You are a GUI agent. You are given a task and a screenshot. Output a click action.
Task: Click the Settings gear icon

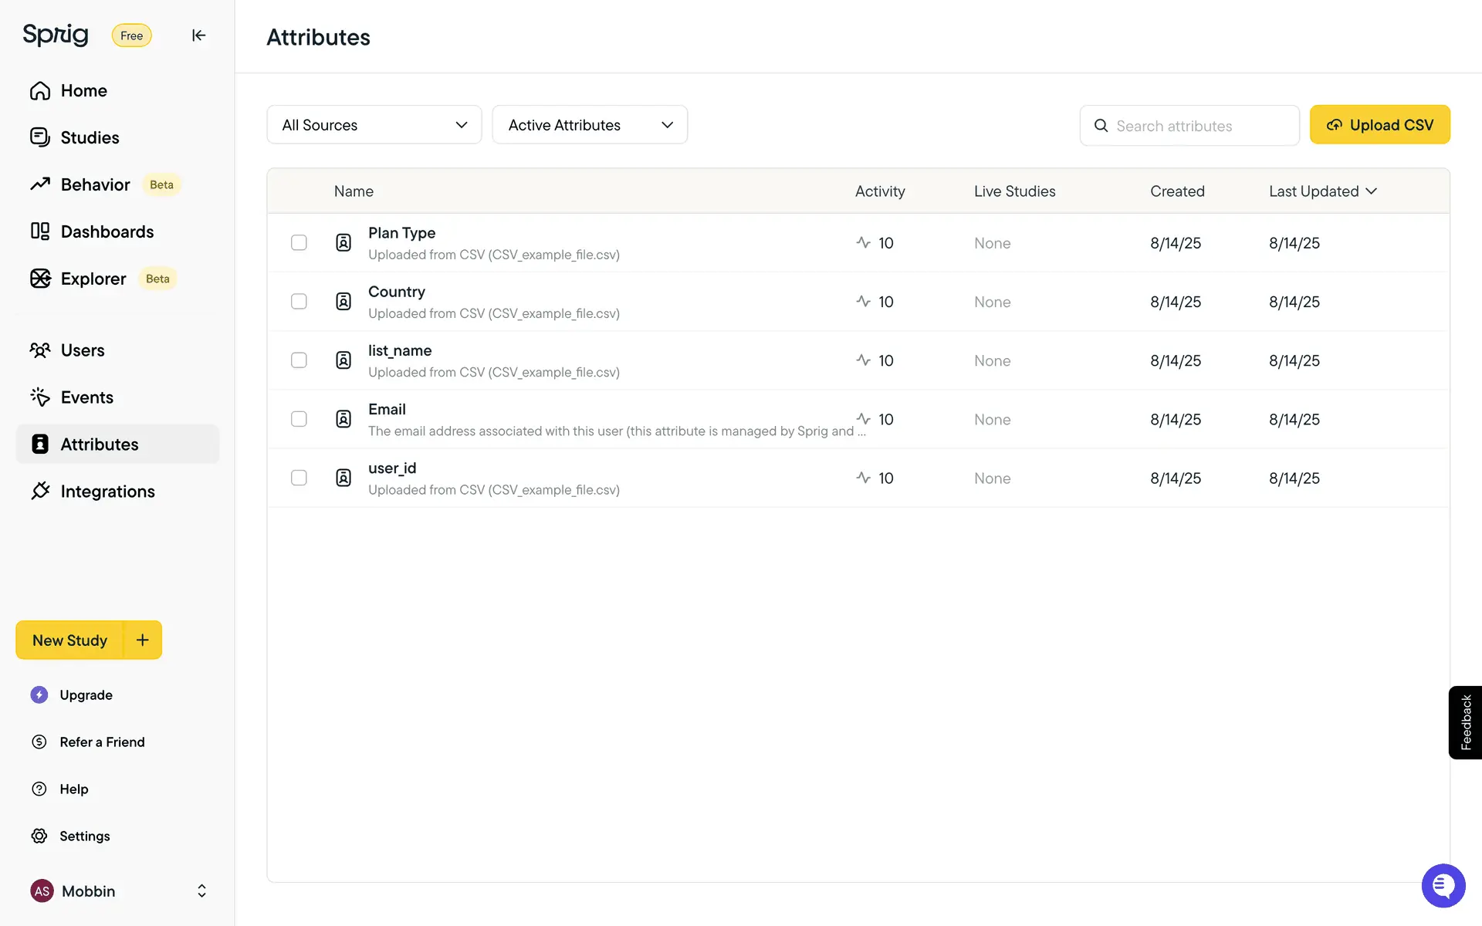[x=39, y=836]
